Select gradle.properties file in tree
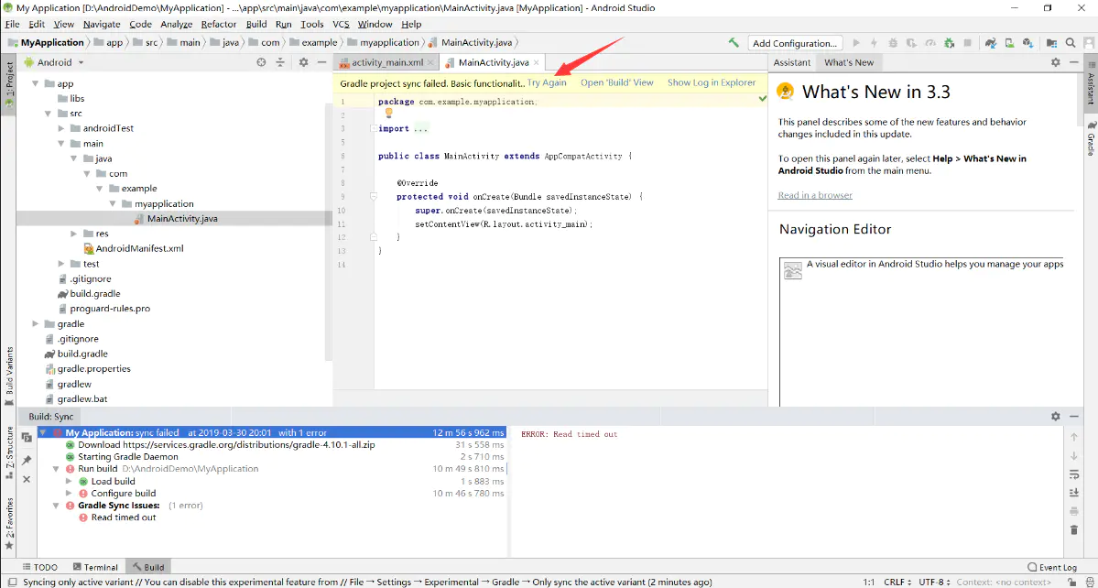Screen dimensions: 1098x588 [93, 369]
